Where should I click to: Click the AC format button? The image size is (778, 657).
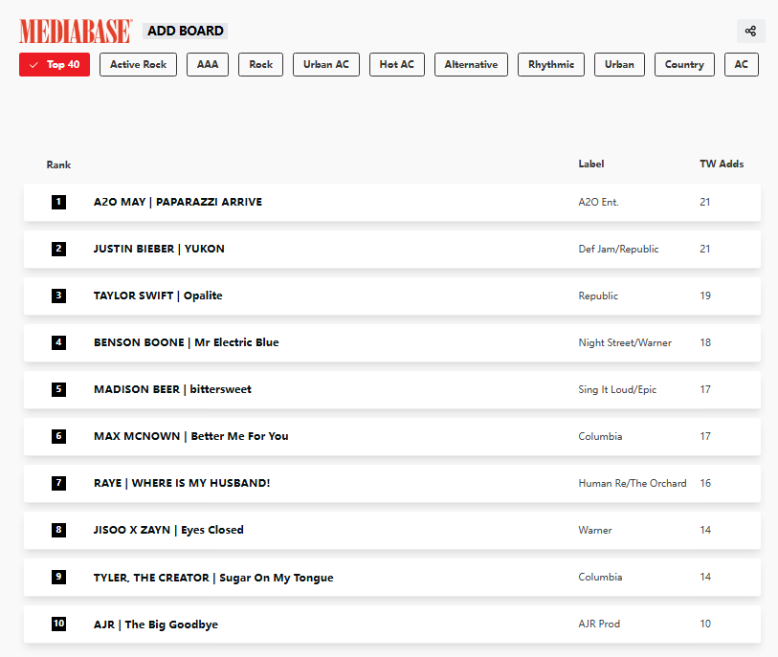[x=742, y=65]
